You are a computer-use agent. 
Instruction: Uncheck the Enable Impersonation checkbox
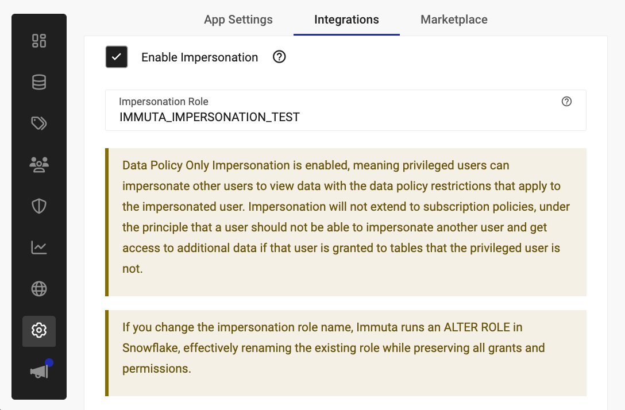click(x=117, y=57)
